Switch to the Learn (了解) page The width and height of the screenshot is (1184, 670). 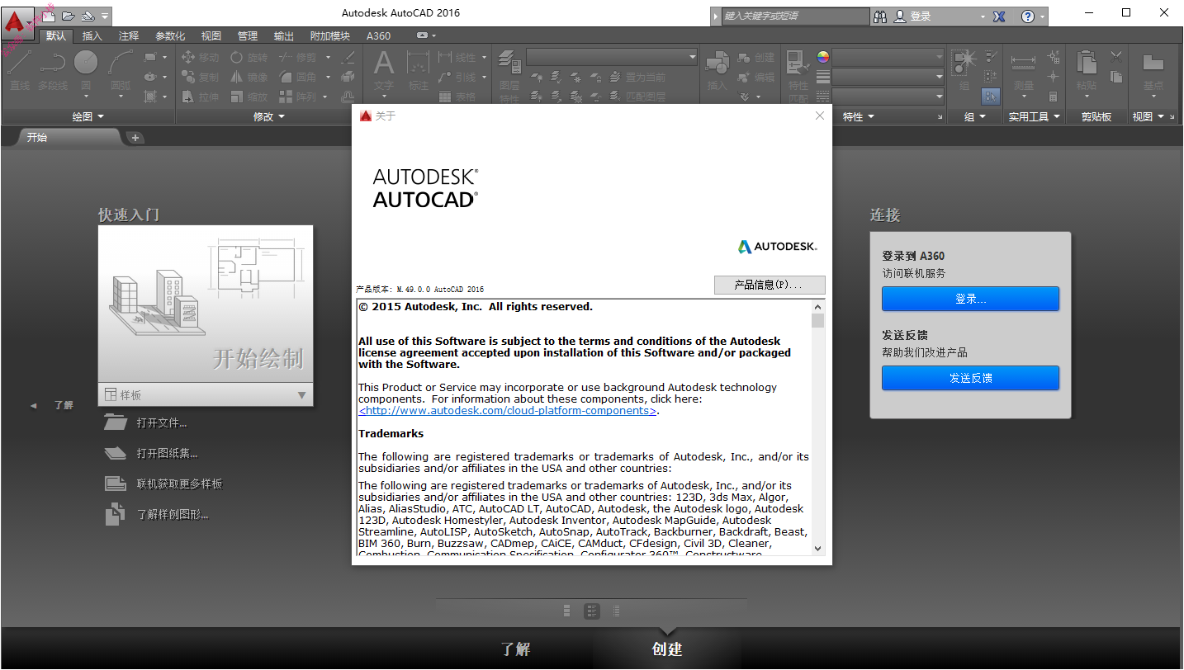[x=516, y=649]
